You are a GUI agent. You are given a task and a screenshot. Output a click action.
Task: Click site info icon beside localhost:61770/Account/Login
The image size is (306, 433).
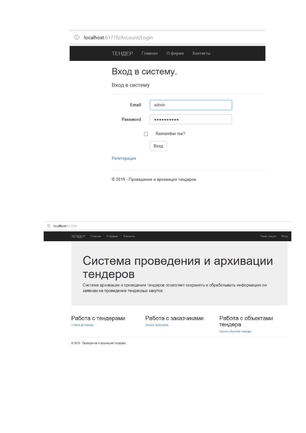point(77,38)
